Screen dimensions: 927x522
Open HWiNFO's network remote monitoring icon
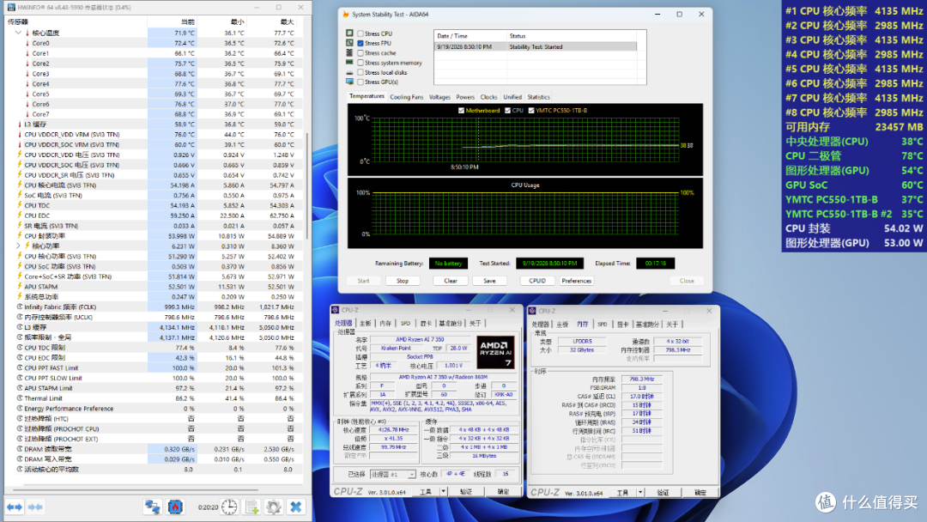(152, 507)
